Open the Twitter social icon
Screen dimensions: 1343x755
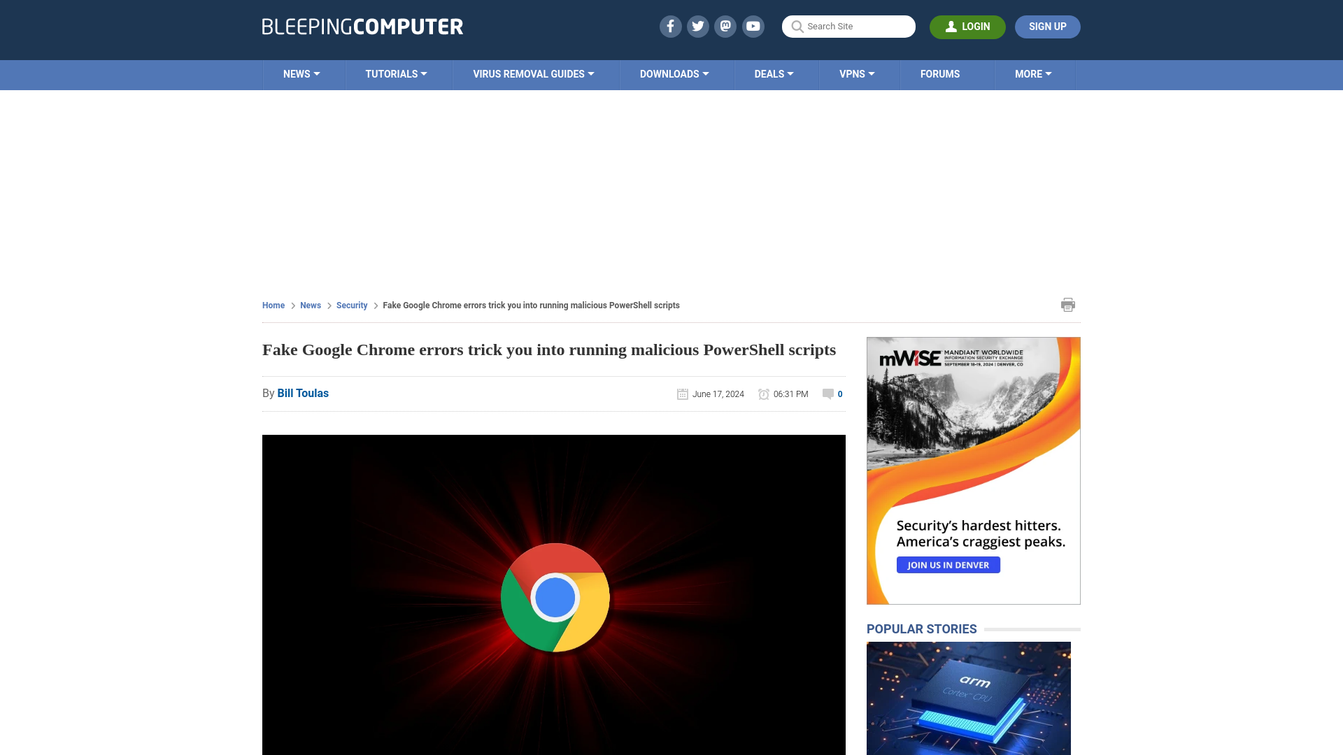(698, 26)
